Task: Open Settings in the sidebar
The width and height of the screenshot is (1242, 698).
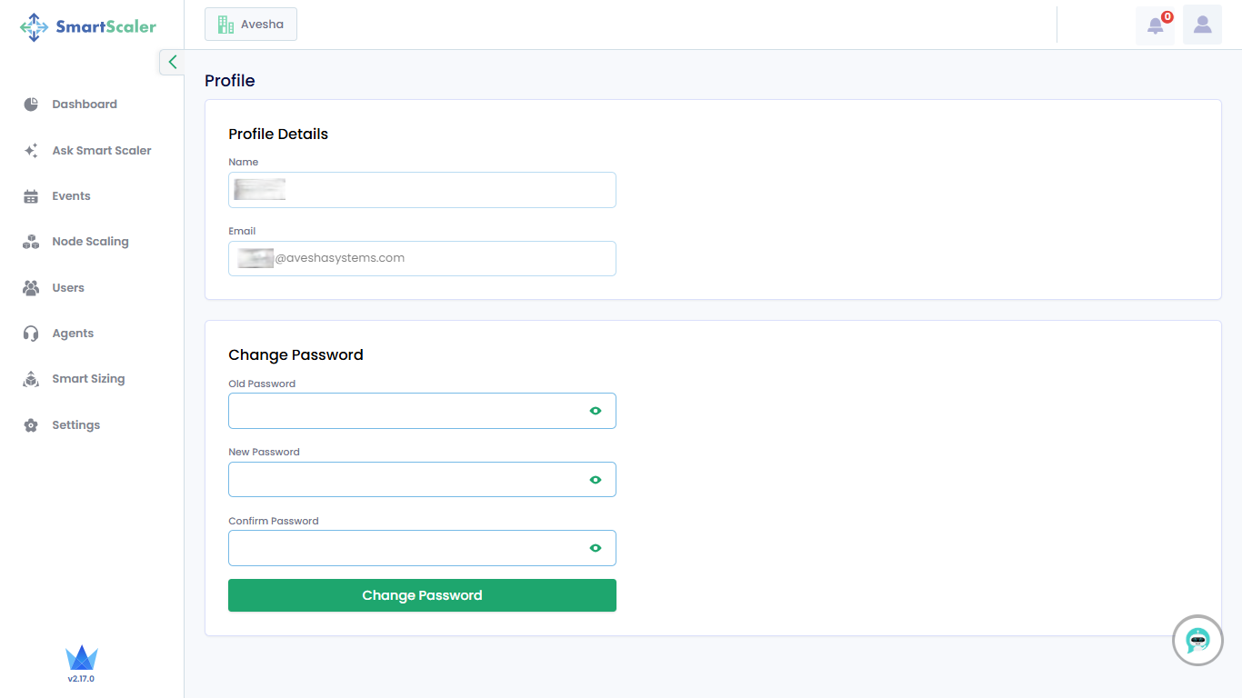Action: pyautogui.click(x=75, y=425)
